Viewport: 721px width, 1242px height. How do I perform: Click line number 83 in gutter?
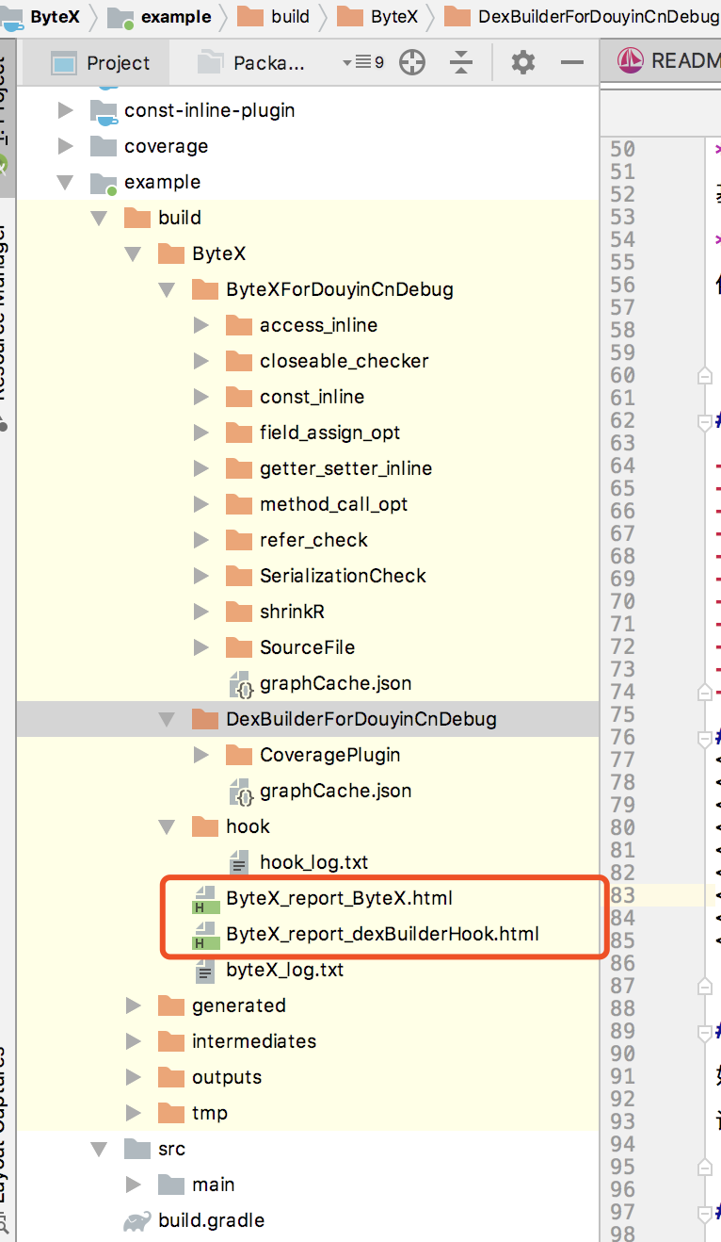click(x=623, y=895)
